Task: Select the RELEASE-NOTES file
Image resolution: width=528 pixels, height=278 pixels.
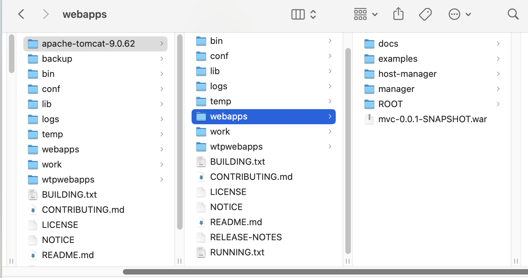Action: click(246, 237)
